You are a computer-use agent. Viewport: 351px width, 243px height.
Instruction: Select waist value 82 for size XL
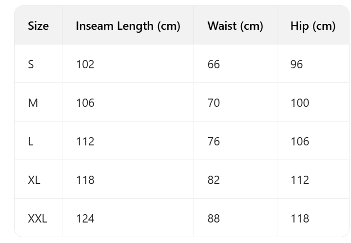click(x=214, y=180)
